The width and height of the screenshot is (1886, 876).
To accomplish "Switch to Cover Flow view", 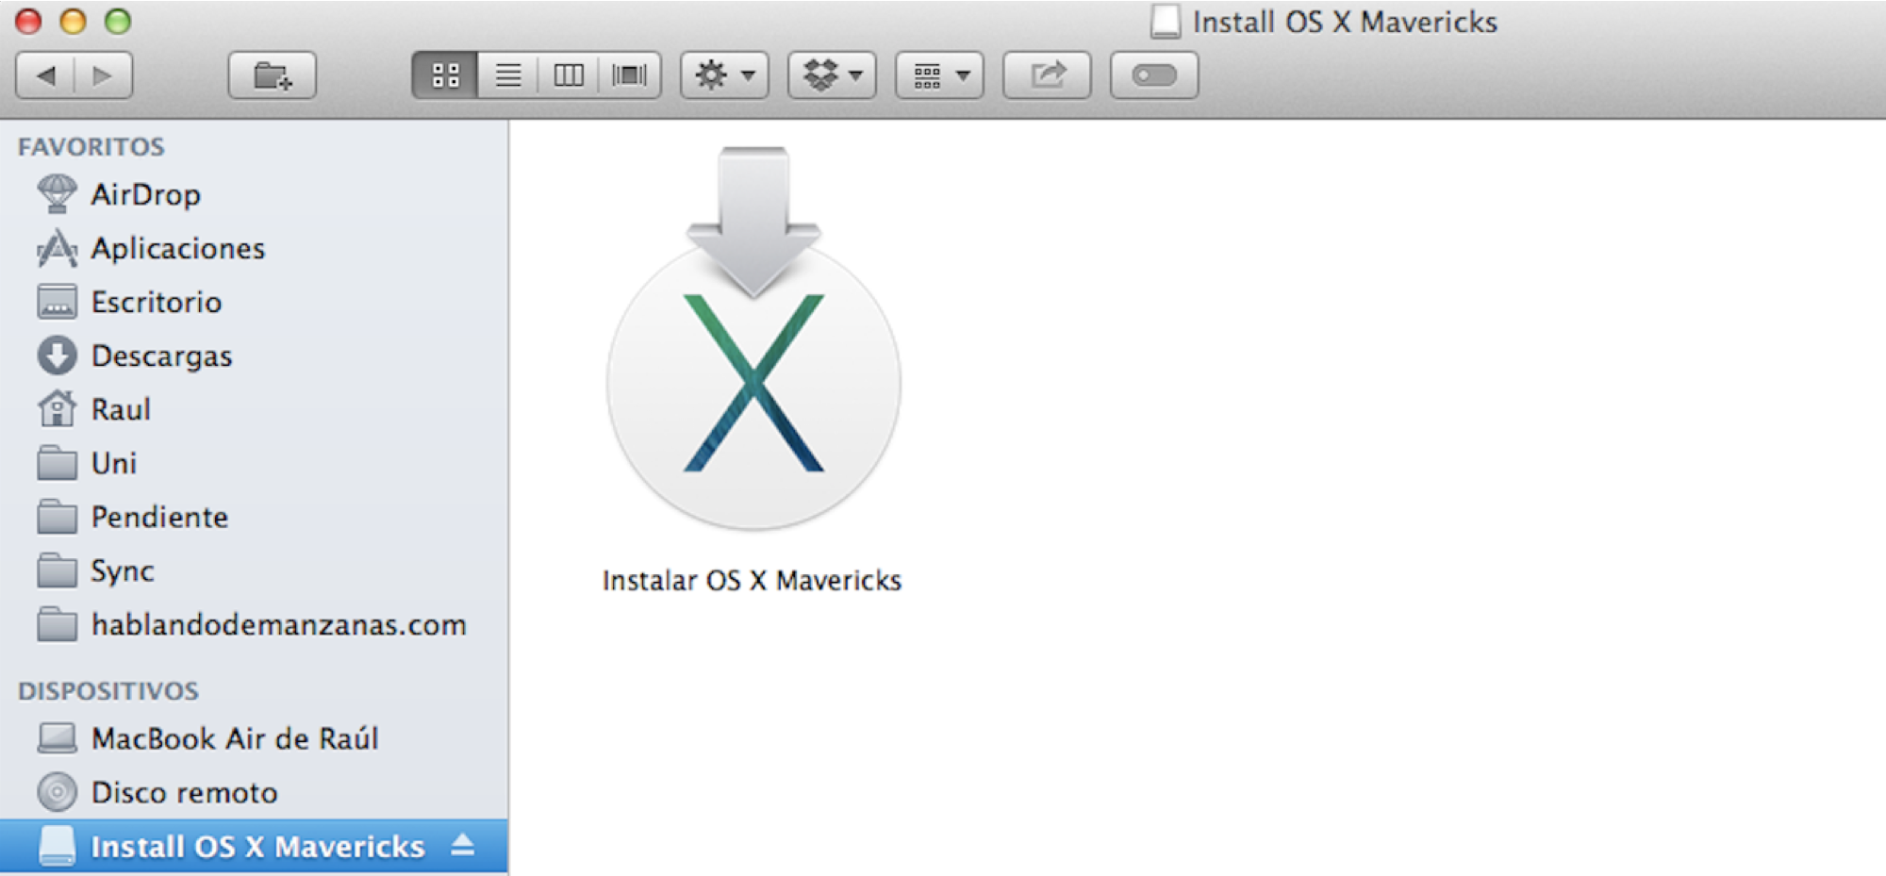I will coord(629,75).
